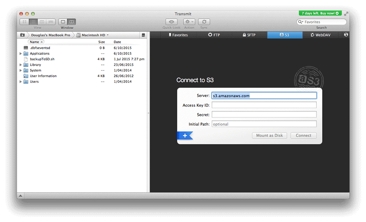Expand the System folder

click(21, 70)
